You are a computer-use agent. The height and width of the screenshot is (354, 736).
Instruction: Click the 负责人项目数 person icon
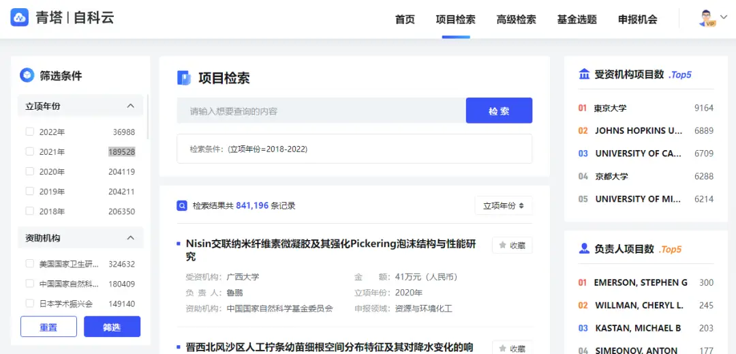point(585,249)
